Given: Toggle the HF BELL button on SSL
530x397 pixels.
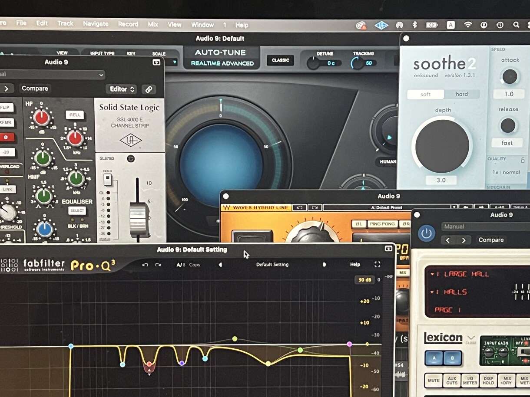Looking at the screenshot, I should (75, 115).
